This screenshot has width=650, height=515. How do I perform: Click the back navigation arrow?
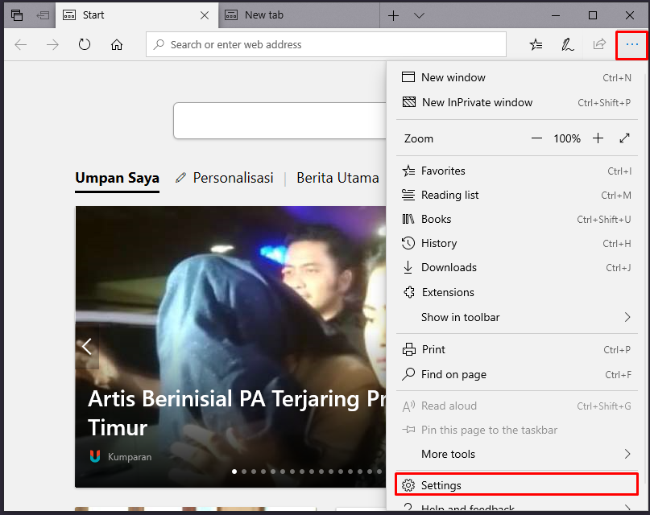(x=20, y=45)
